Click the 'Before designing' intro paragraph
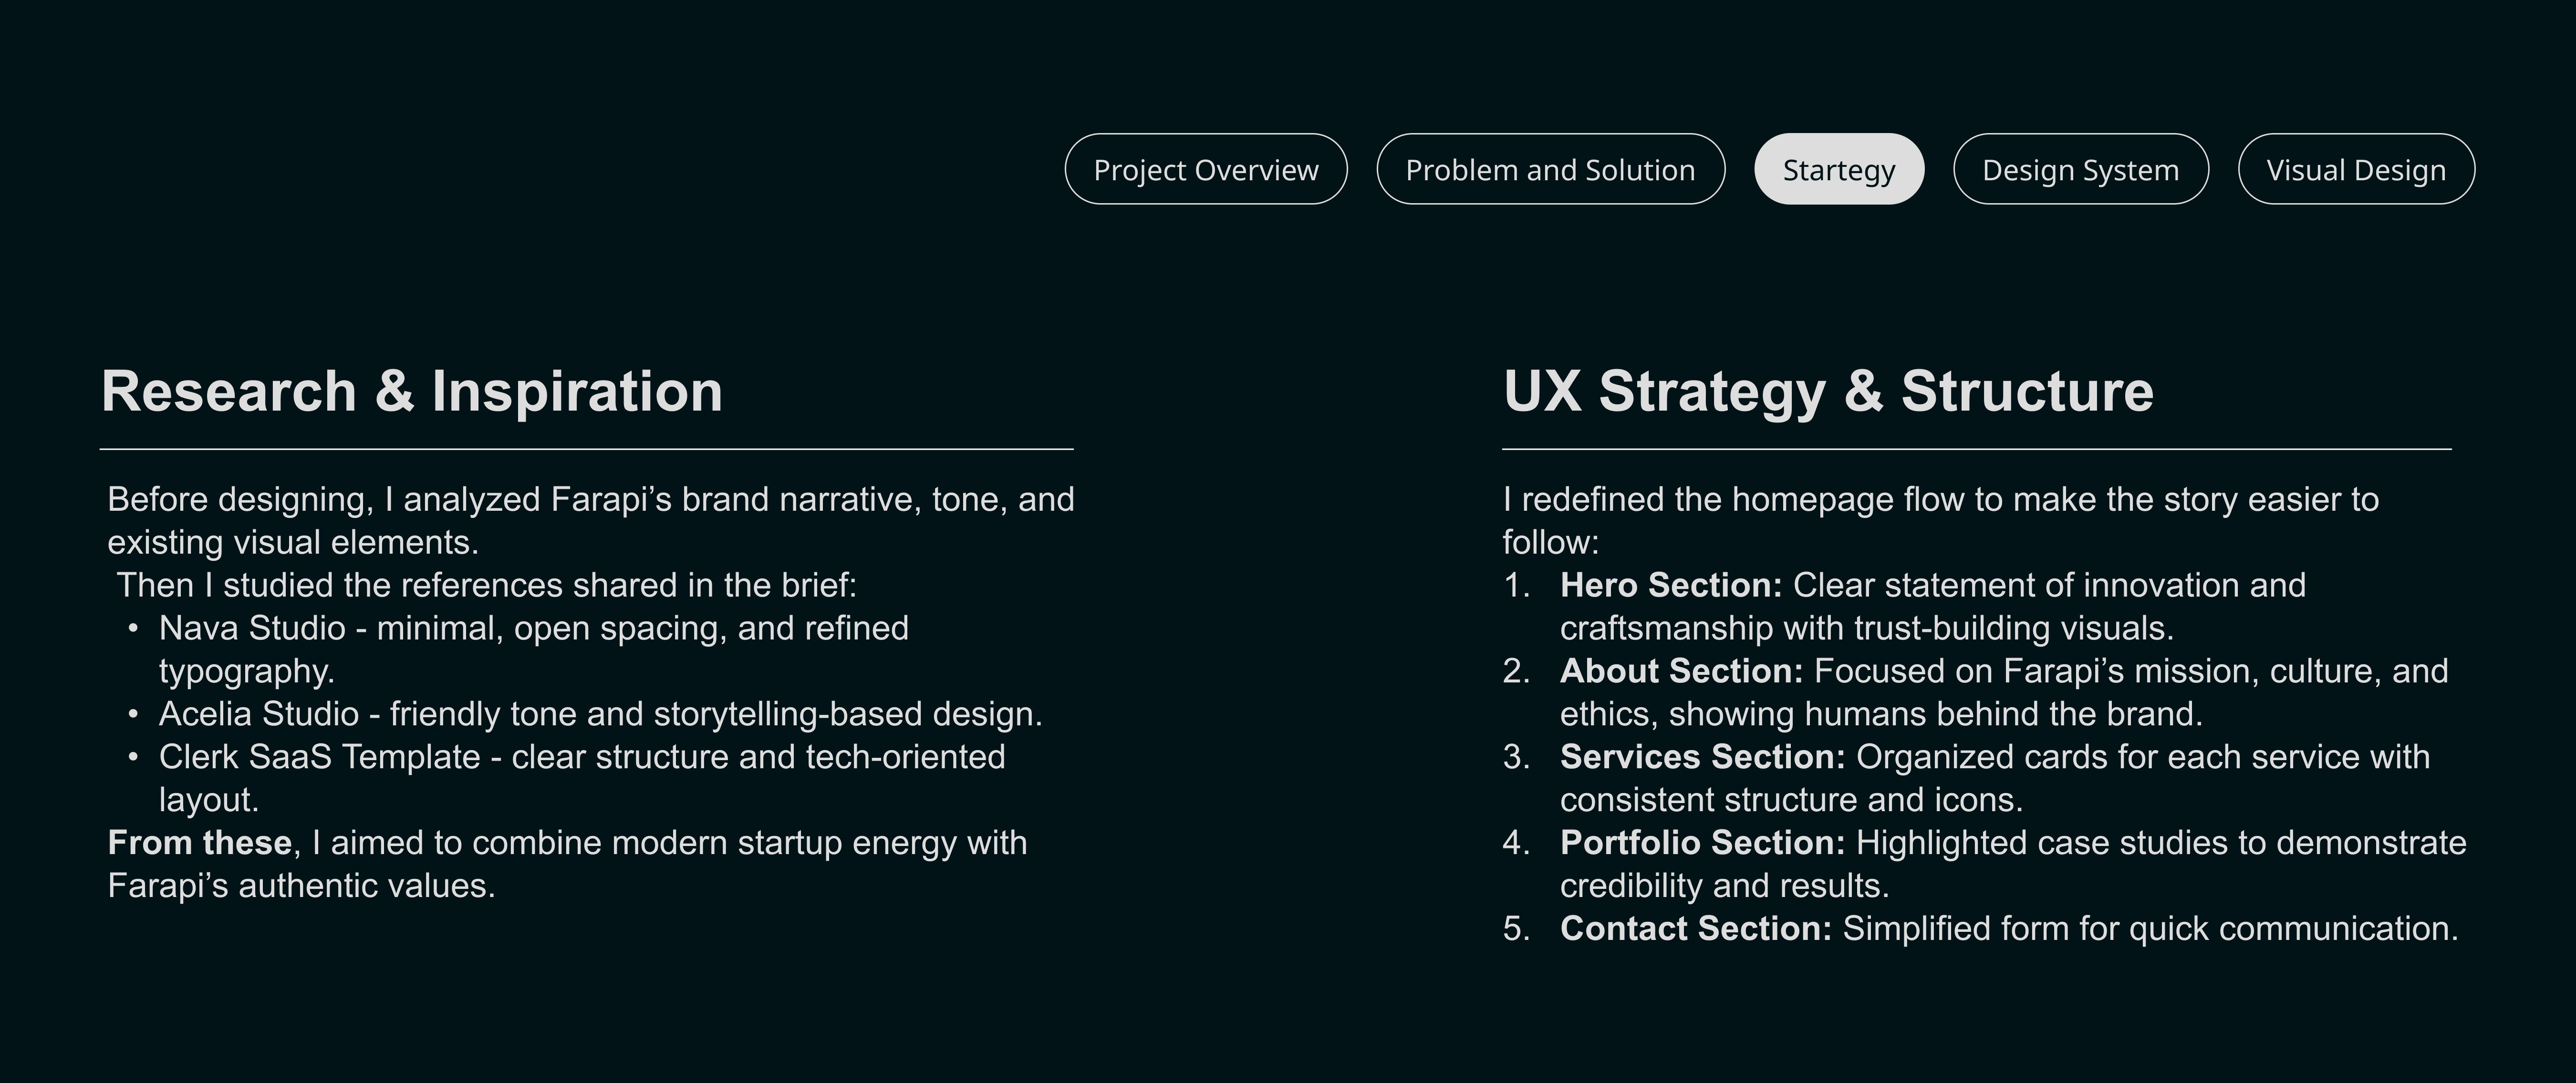The image size is (2576, 1083). [590, 500]
